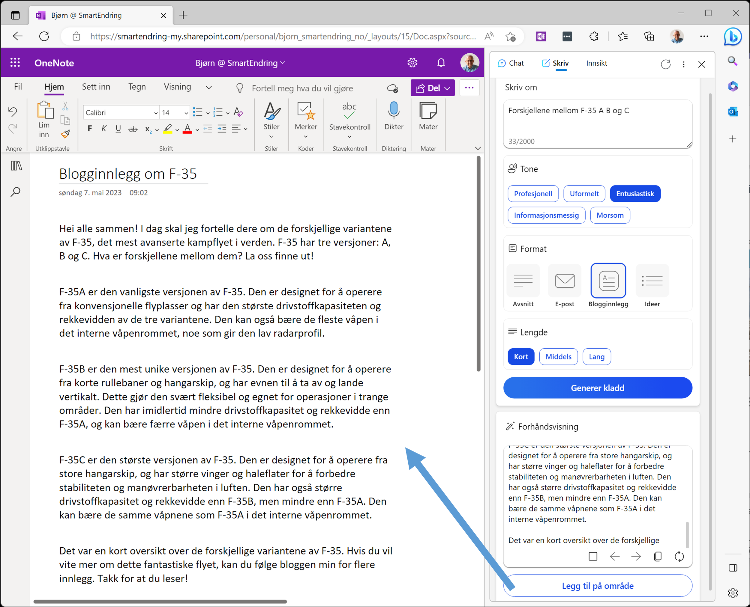Open the Calibri font name dropdown

click(156, 113)
